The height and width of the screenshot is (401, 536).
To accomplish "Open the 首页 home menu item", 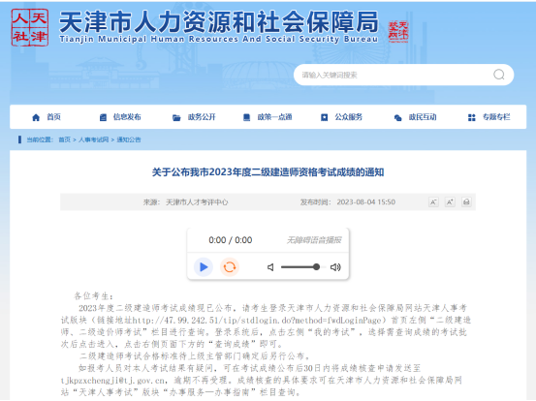I will pos(53,117).
